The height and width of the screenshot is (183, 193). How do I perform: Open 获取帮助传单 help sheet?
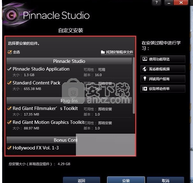coord(163,88)
